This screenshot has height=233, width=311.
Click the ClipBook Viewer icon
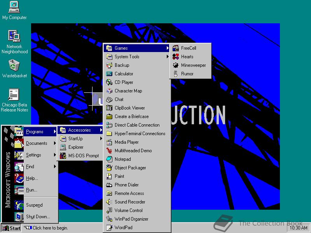pyautogui.click(x=109, y=108)
